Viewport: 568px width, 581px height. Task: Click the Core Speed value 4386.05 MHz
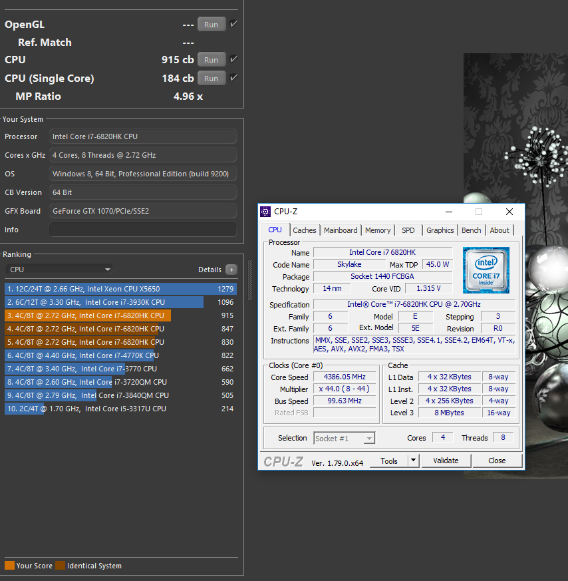345,377
